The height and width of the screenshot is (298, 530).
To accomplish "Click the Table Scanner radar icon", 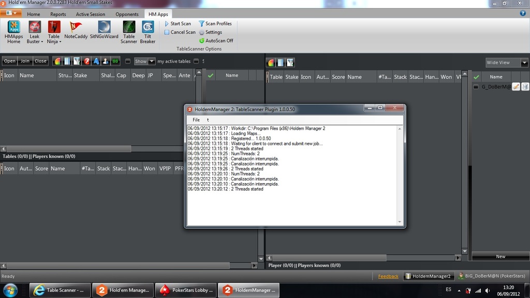I will tap(129, 27).
